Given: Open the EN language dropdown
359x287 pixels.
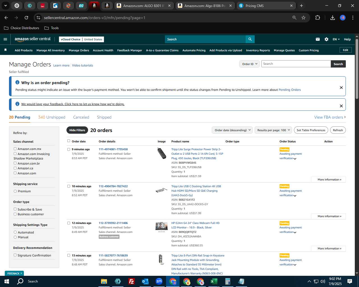Looking at the screenshot, I should pos(336,39).
